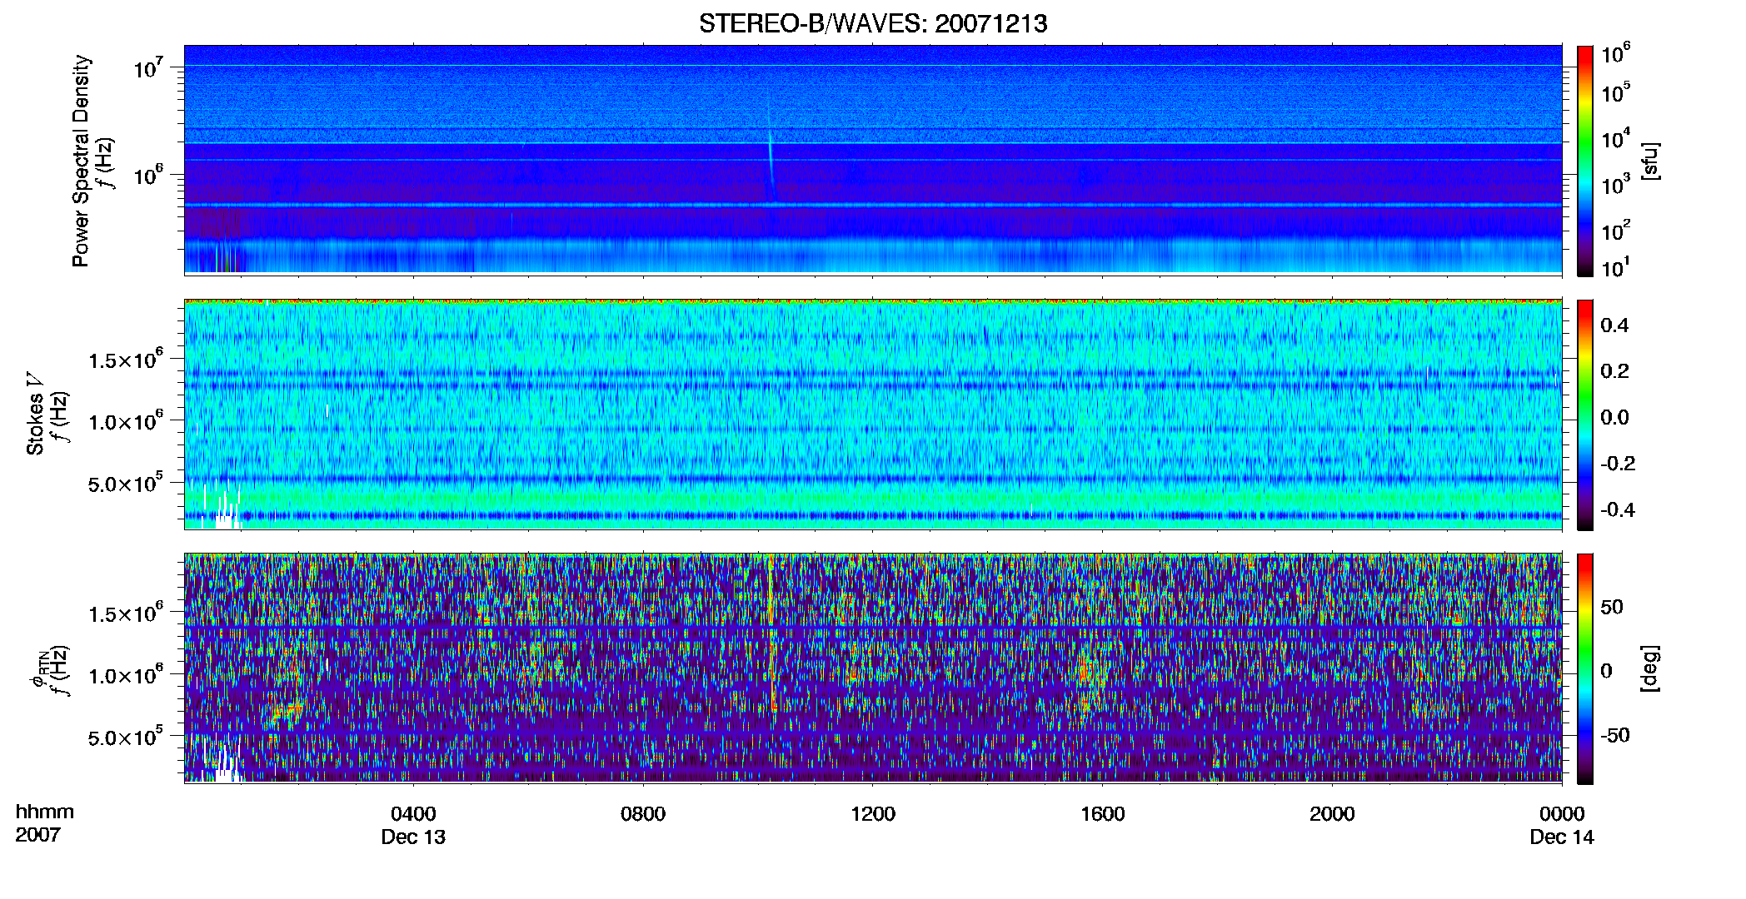The height and width of the screenshot is (899, 1746).
Task: Click the 0800 time axis label
Action: (x=643, y=814)
